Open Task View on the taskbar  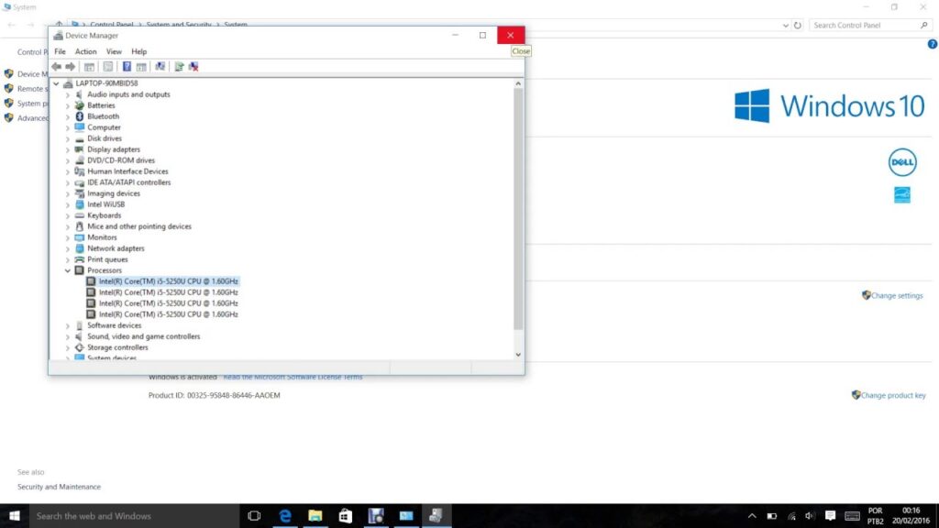coord(255,515)
